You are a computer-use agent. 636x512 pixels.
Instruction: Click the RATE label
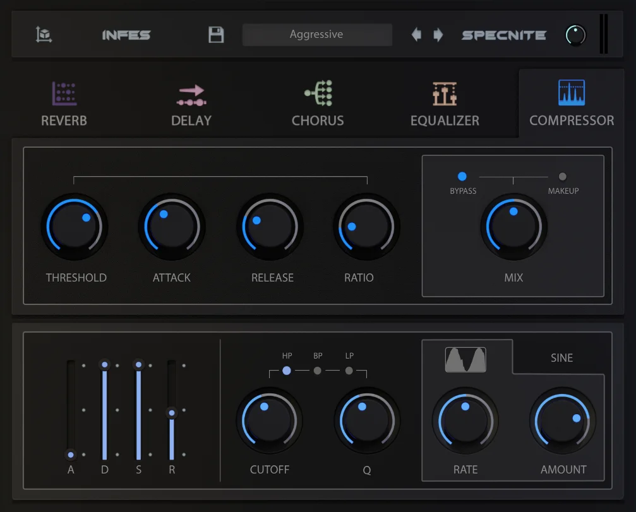coord(465,470)
